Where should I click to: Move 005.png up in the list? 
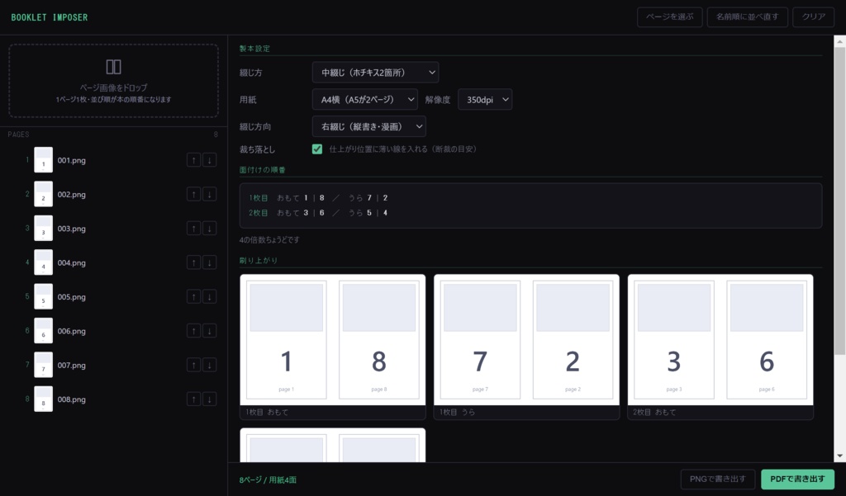click(x=193, y=296)
